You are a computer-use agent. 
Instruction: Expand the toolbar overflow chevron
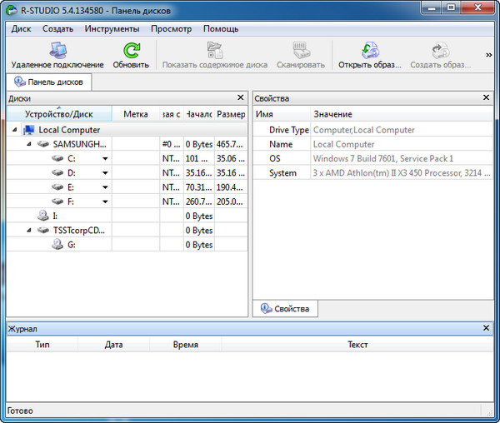pos(489,55)
